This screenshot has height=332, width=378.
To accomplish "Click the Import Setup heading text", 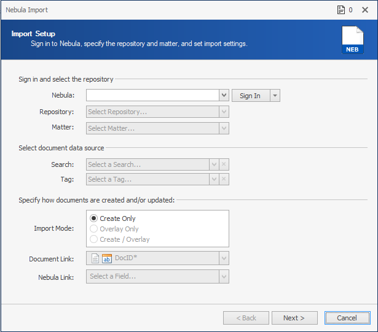I will tap(33, 34).
